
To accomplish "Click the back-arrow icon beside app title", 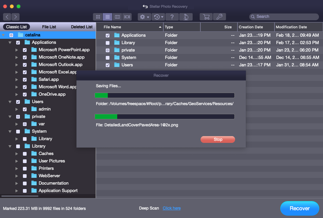I will point(145,6).
